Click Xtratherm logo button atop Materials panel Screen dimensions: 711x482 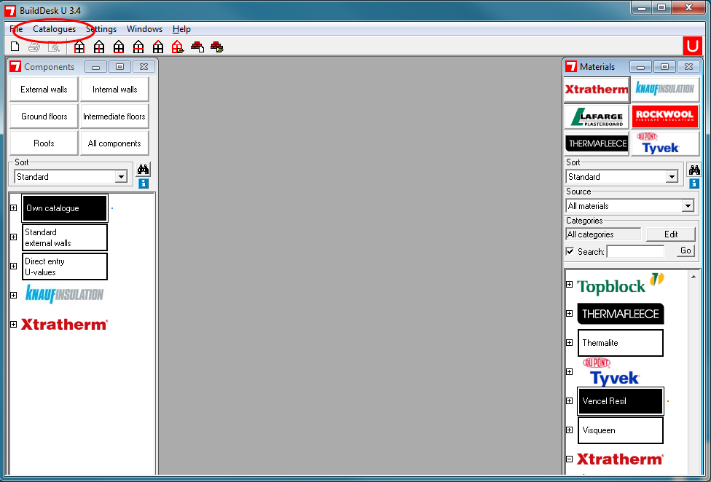(597, 90)
